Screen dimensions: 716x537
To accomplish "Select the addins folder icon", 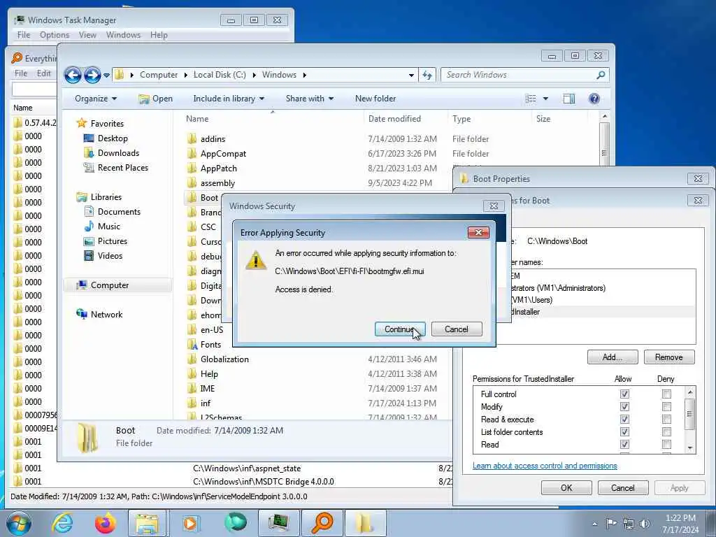I will tap(192, 139).
